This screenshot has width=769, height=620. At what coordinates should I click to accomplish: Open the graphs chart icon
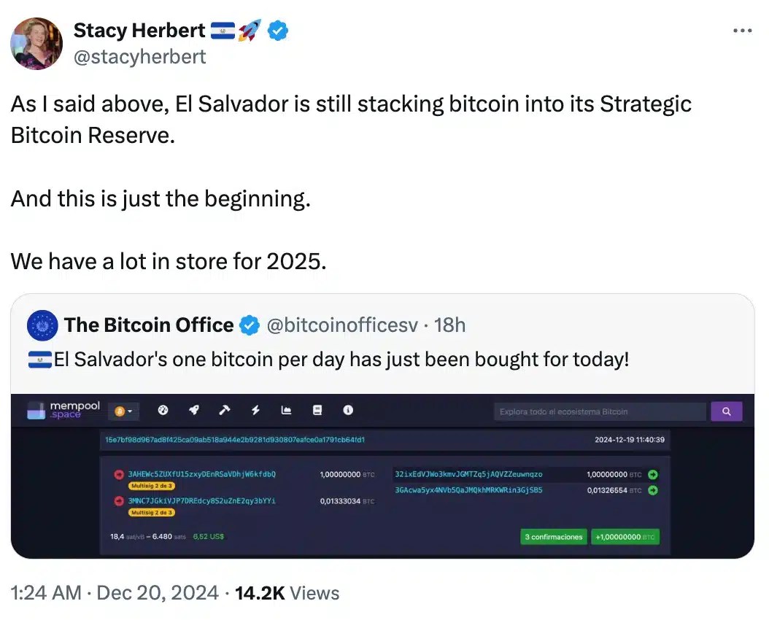point(286,411)
